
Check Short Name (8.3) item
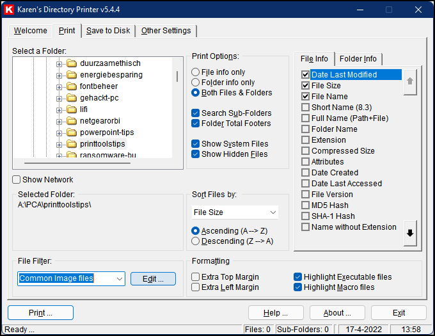click(x=305, y=108)
